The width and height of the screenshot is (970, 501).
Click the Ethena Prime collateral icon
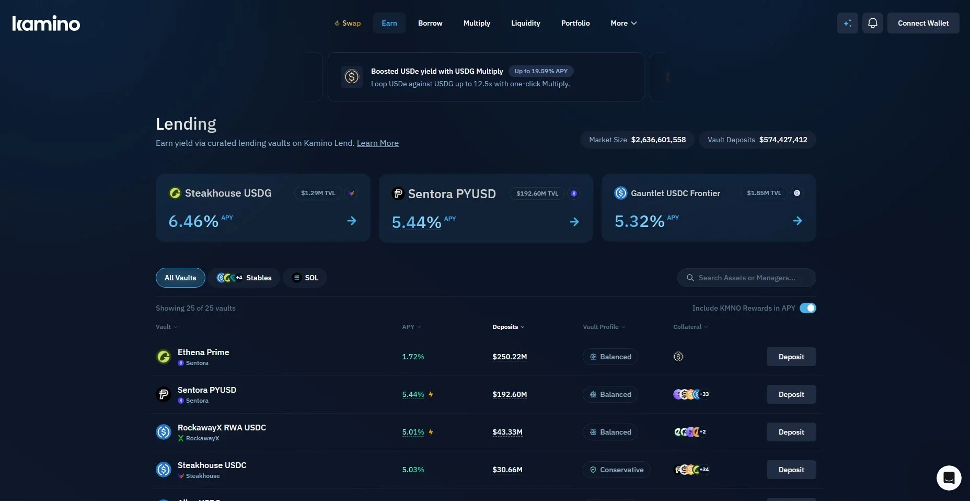pyautogui.click(x=678, y=357)
